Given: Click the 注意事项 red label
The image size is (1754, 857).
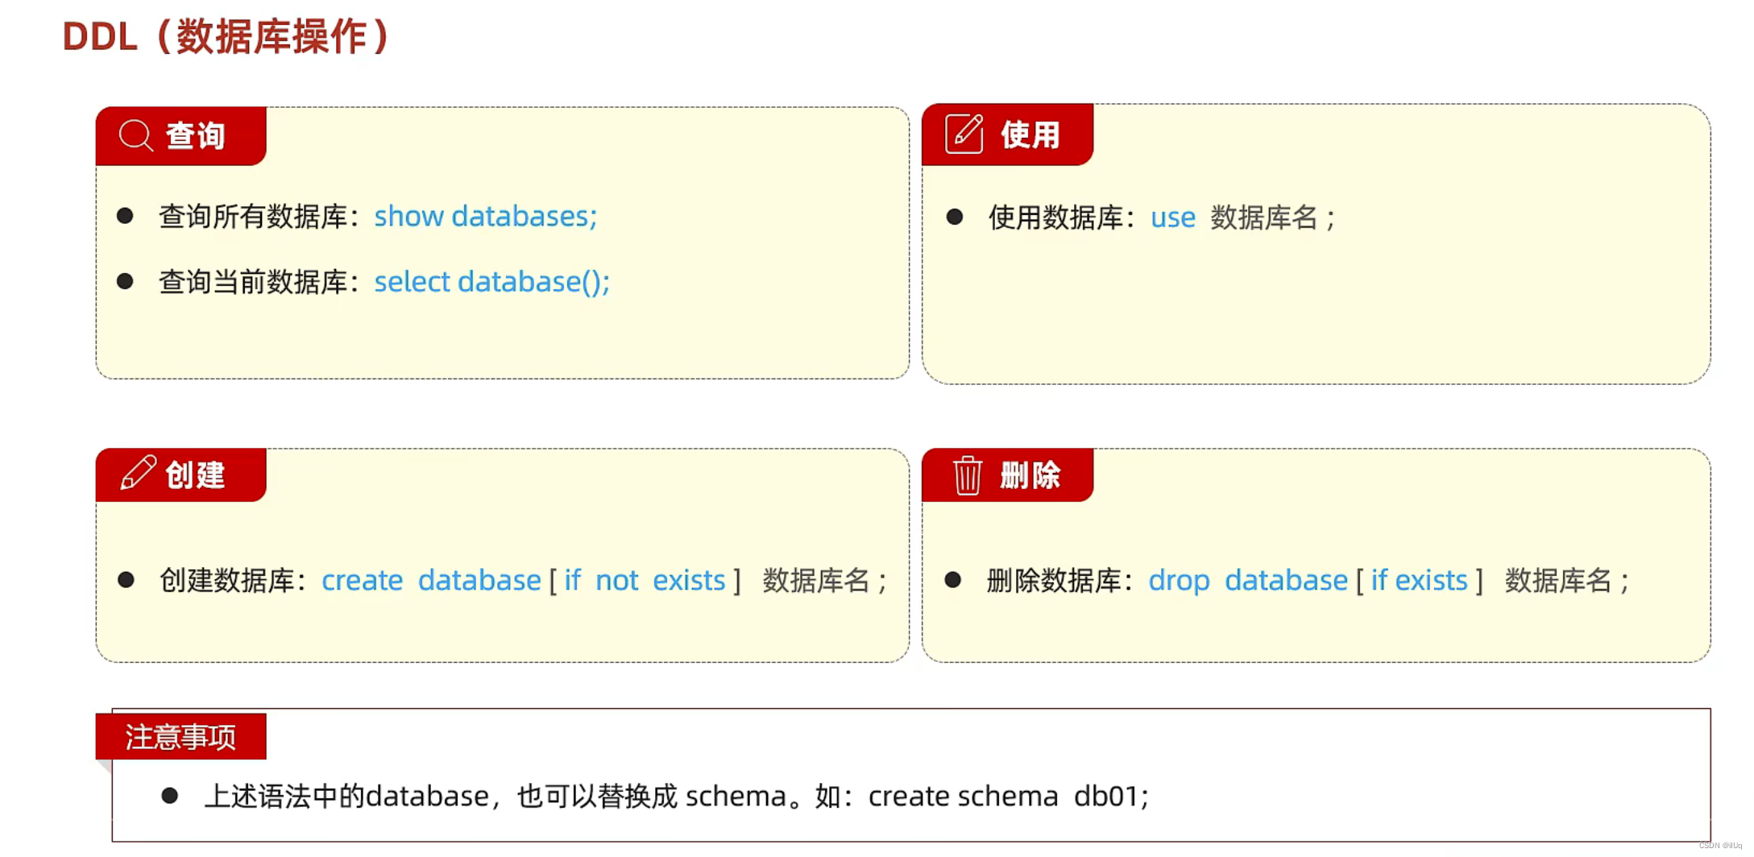Looking at the screenshot, I should point(180,736).
